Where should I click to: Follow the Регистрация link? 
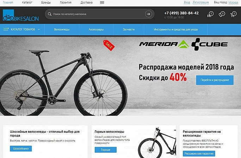[201, 2]
